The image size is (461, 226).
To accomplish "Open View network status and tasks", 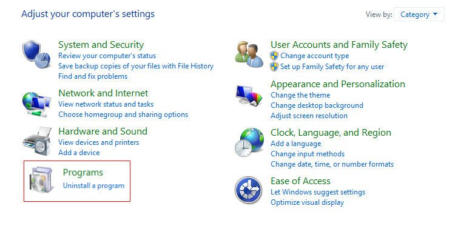I will pos(106,104).
